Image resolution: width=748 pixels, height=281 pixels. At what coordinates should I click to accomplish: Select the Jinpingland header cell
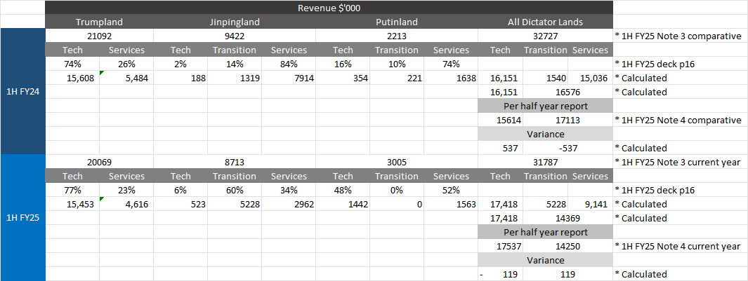[234, 22]
